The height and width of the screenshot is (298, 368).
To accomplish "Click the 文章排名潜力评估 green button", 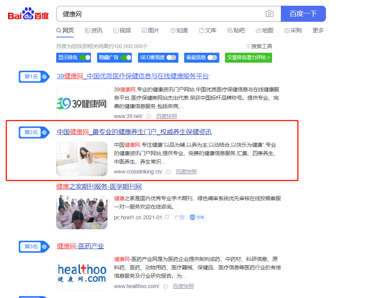I will click(x=248, y=57).
